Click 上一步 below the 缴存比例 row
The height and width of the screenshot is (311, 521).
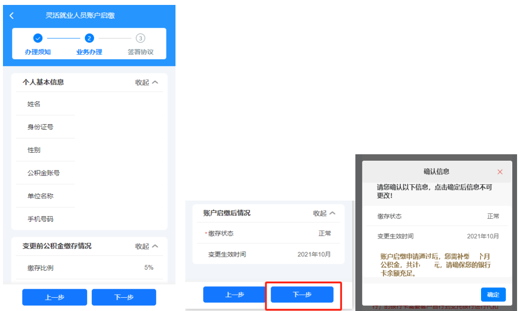point(54,297)
